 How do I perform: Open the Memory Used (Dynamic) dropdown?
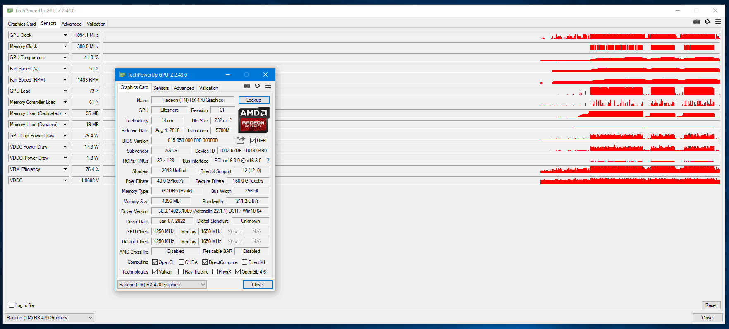coord(65,125)
